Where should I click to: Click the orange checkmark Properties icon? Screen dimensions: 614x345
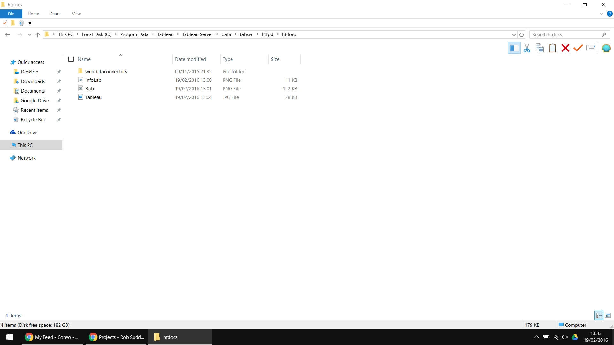pos(578,48)
